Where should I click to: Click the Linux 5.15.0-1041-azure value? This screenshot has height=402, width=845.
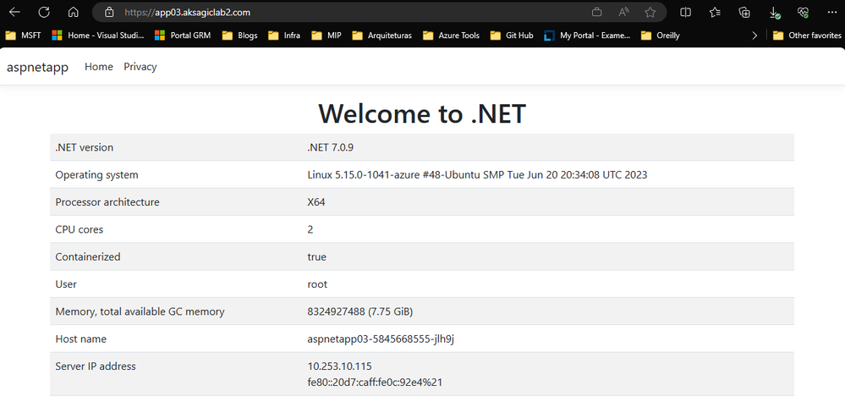pyautogui.click(x=477, y=174)
